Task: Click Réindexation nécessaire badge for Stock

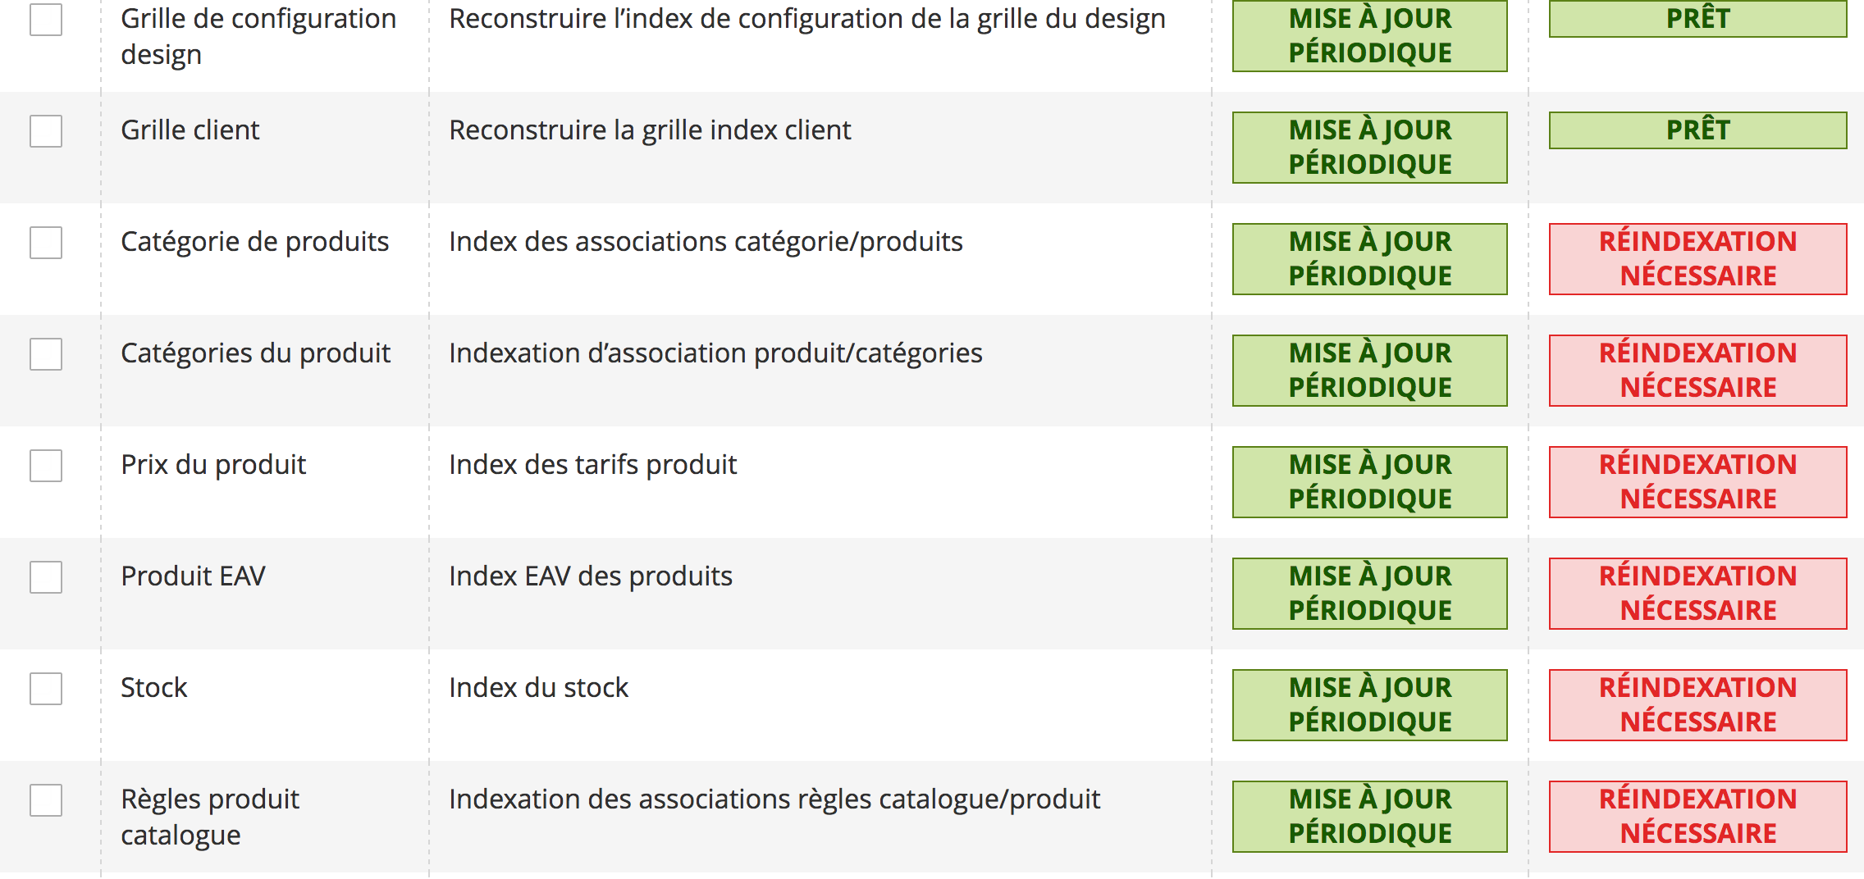Action: click(x=1697, y=705)
